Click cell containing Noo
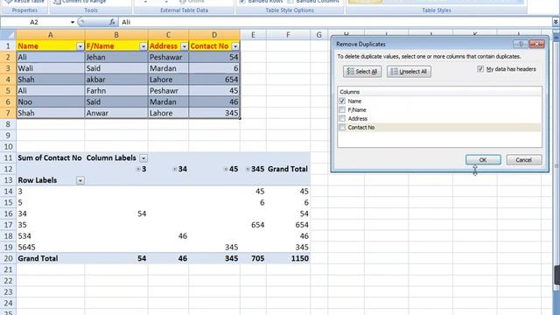Viewport: 560px width, 315px height. coord(51,101)
